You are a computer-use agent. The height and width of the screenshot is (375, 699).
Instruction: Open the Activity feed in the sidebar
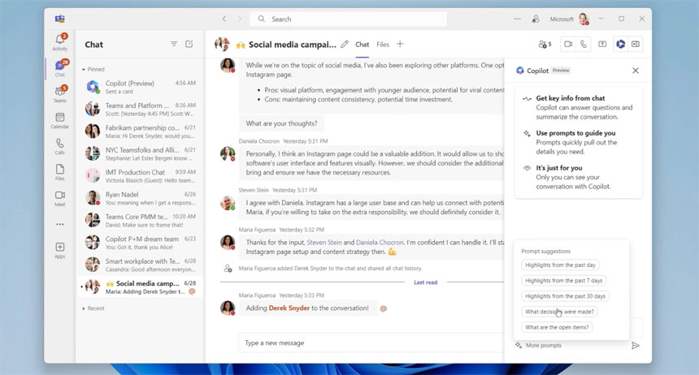coord(60,41)
